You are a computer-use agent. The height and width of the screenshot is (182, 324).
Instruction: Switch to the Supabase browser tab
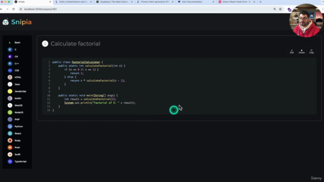click(x=114, y=2)
